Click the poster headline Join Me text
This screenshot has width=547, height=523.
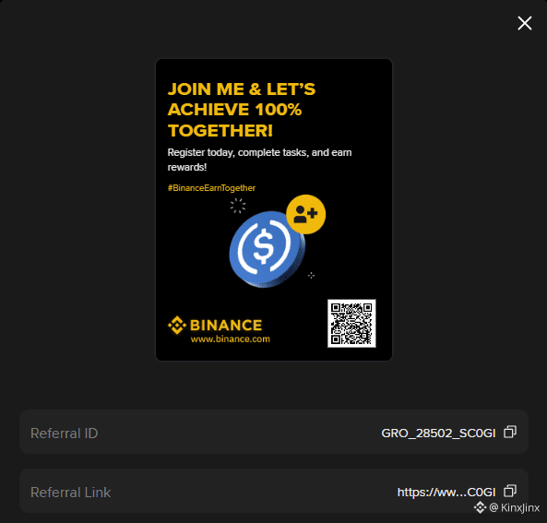(x=242, y=110)
